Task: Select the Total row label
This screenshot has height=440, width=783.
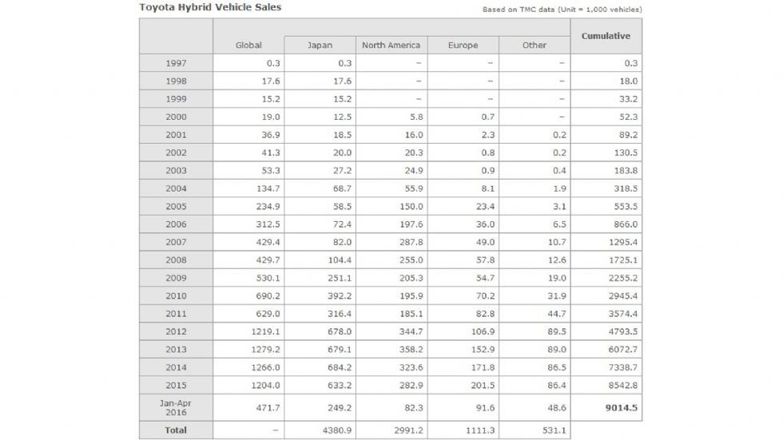Action: (176, 430)
